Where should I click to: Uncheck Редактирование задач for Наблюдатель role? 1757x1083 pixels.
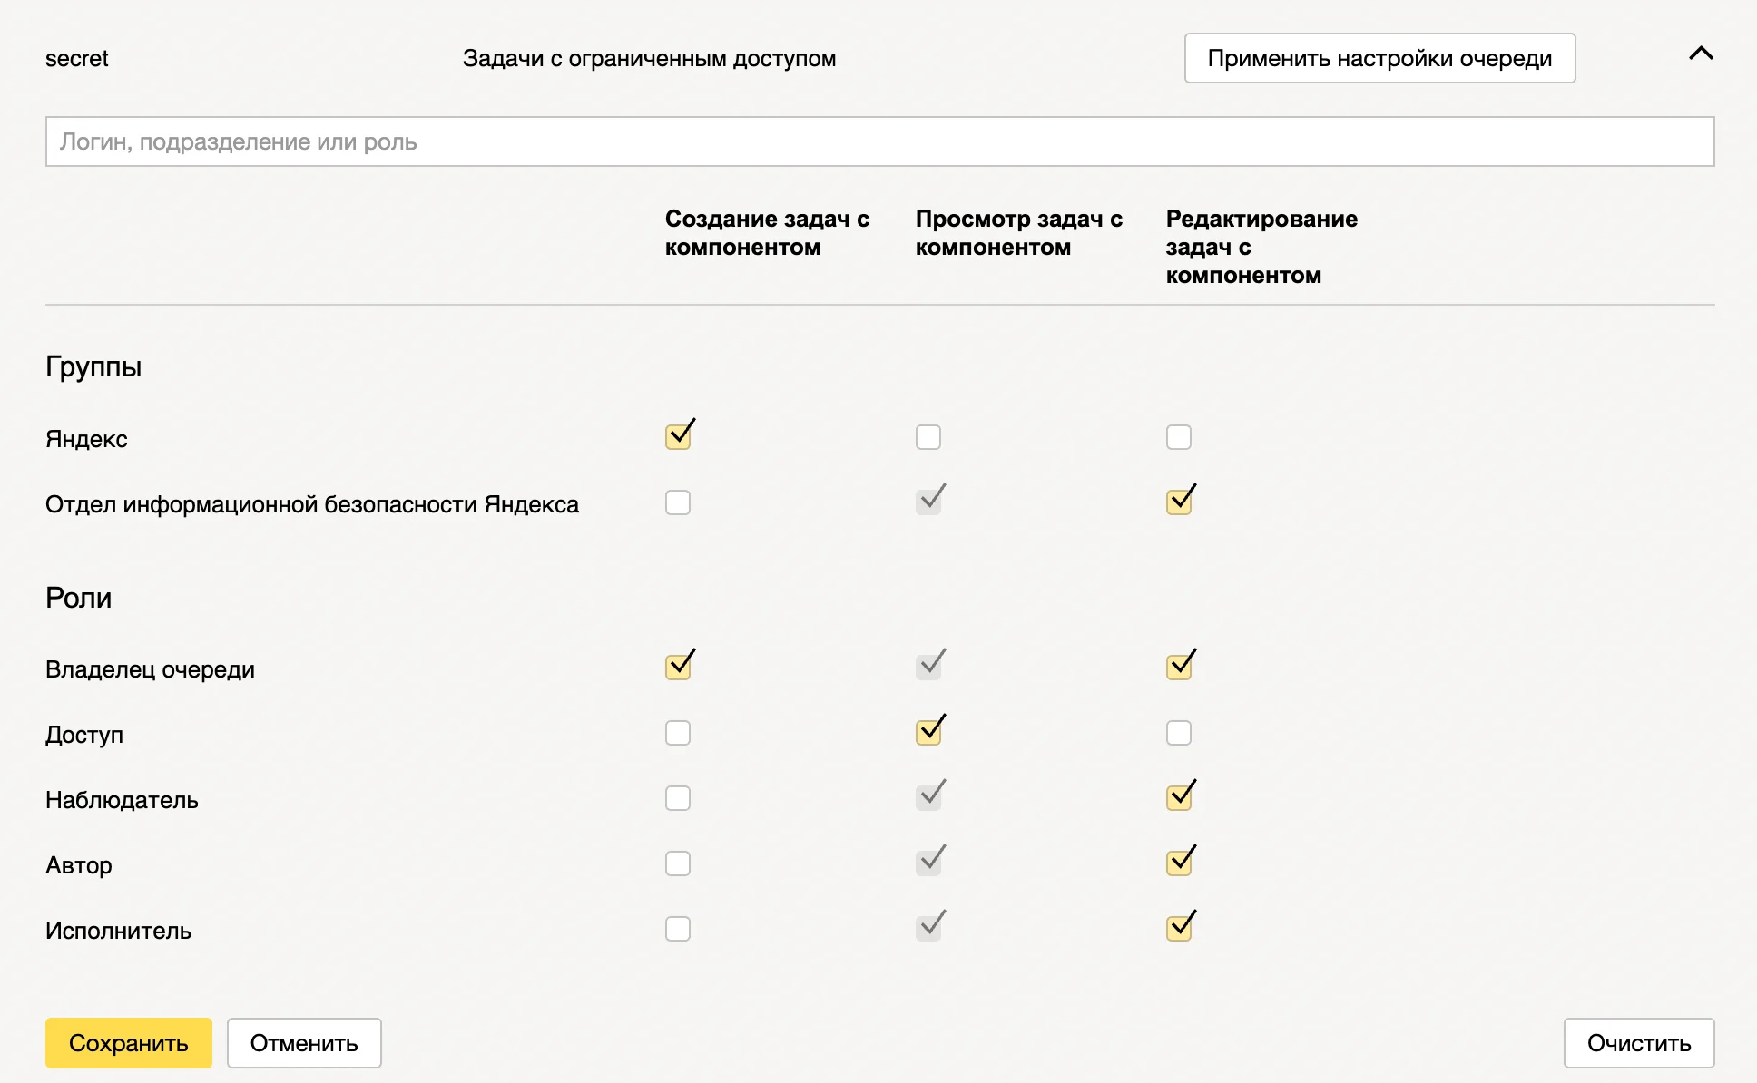[1178, 798]
